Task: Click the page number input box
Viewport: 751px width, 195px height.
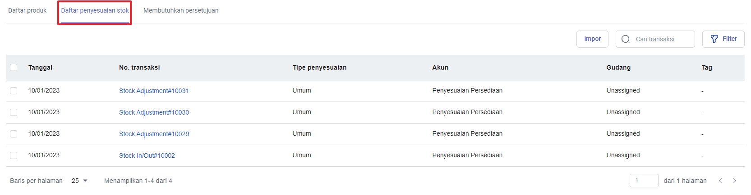Action: tap(644, 181)
